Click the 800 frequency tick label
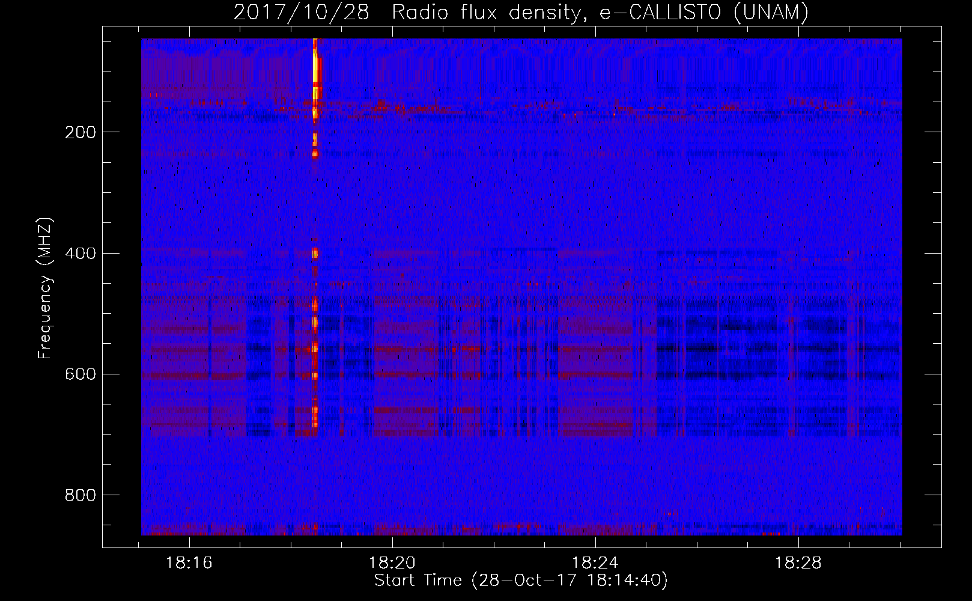 pyautogui.click(x=80, y=495)
